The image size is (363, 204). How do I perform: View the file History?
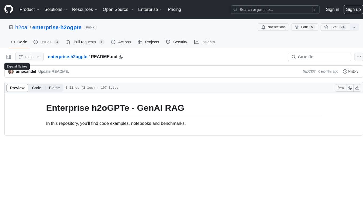pyautogui.click(x=350, y=72)
